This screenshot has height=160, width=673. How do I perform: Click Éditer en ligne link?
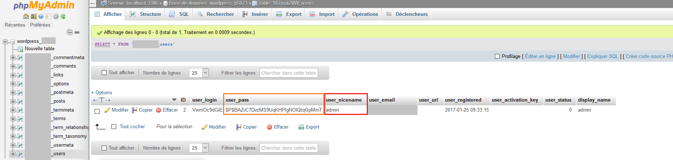[x=540, y=57]
